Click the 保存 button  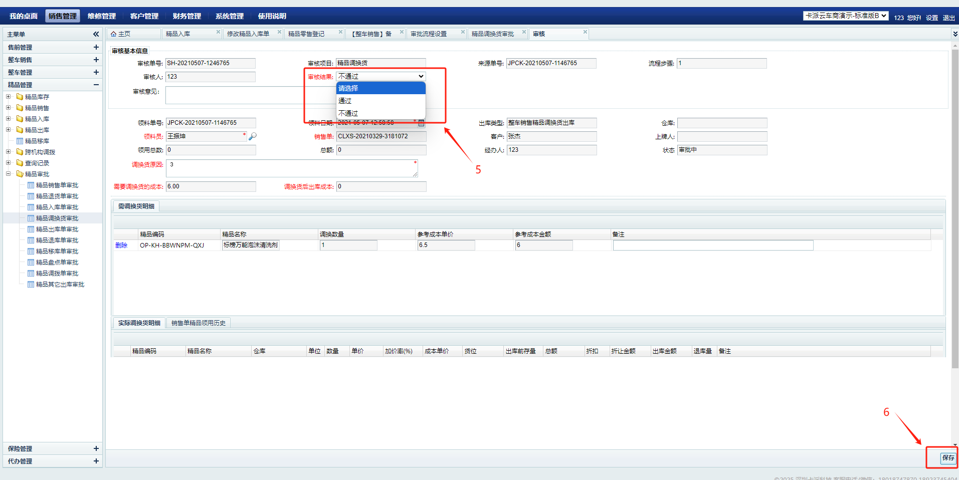(x=948, y=458)
